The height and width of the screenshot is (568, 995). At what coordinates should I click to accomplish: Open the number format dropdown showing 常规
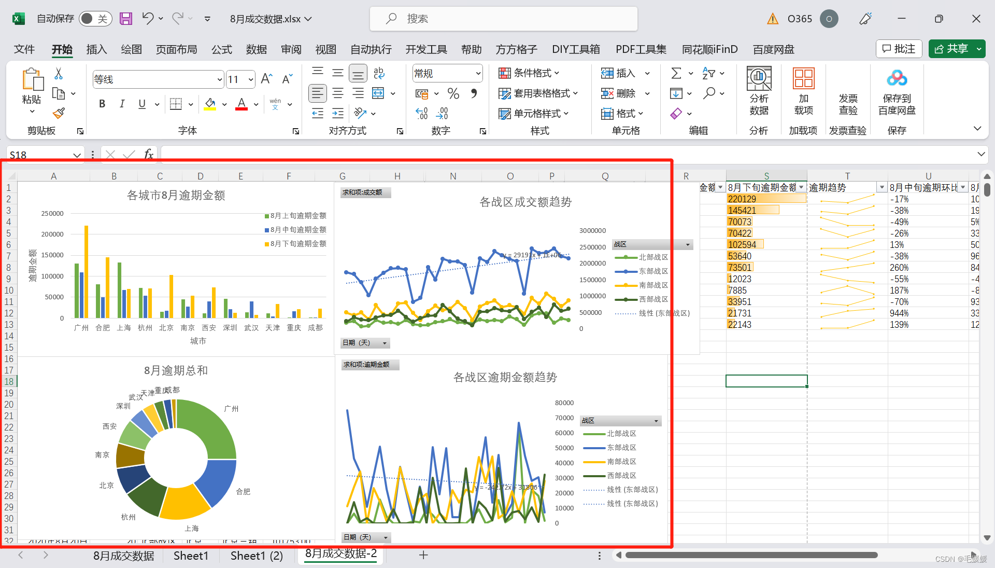click(478, 74)
